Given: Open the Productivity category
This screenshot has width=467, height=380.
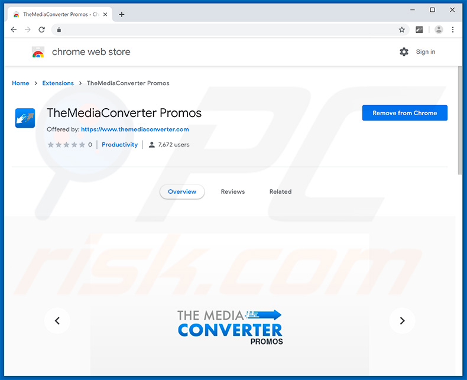Looking at the screenshot, I should point(120,145).
